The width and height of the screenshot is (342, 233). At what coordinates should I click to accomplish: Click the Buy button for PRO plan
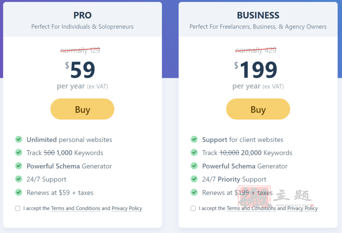coord(82,109)
